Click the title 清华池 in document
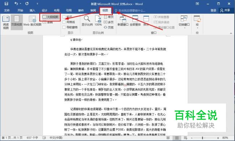 [77, 40]
